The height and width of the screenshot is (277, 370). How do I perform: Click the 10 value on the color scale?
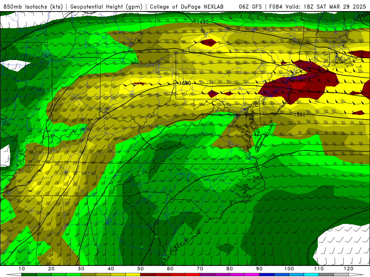point(21,269)
